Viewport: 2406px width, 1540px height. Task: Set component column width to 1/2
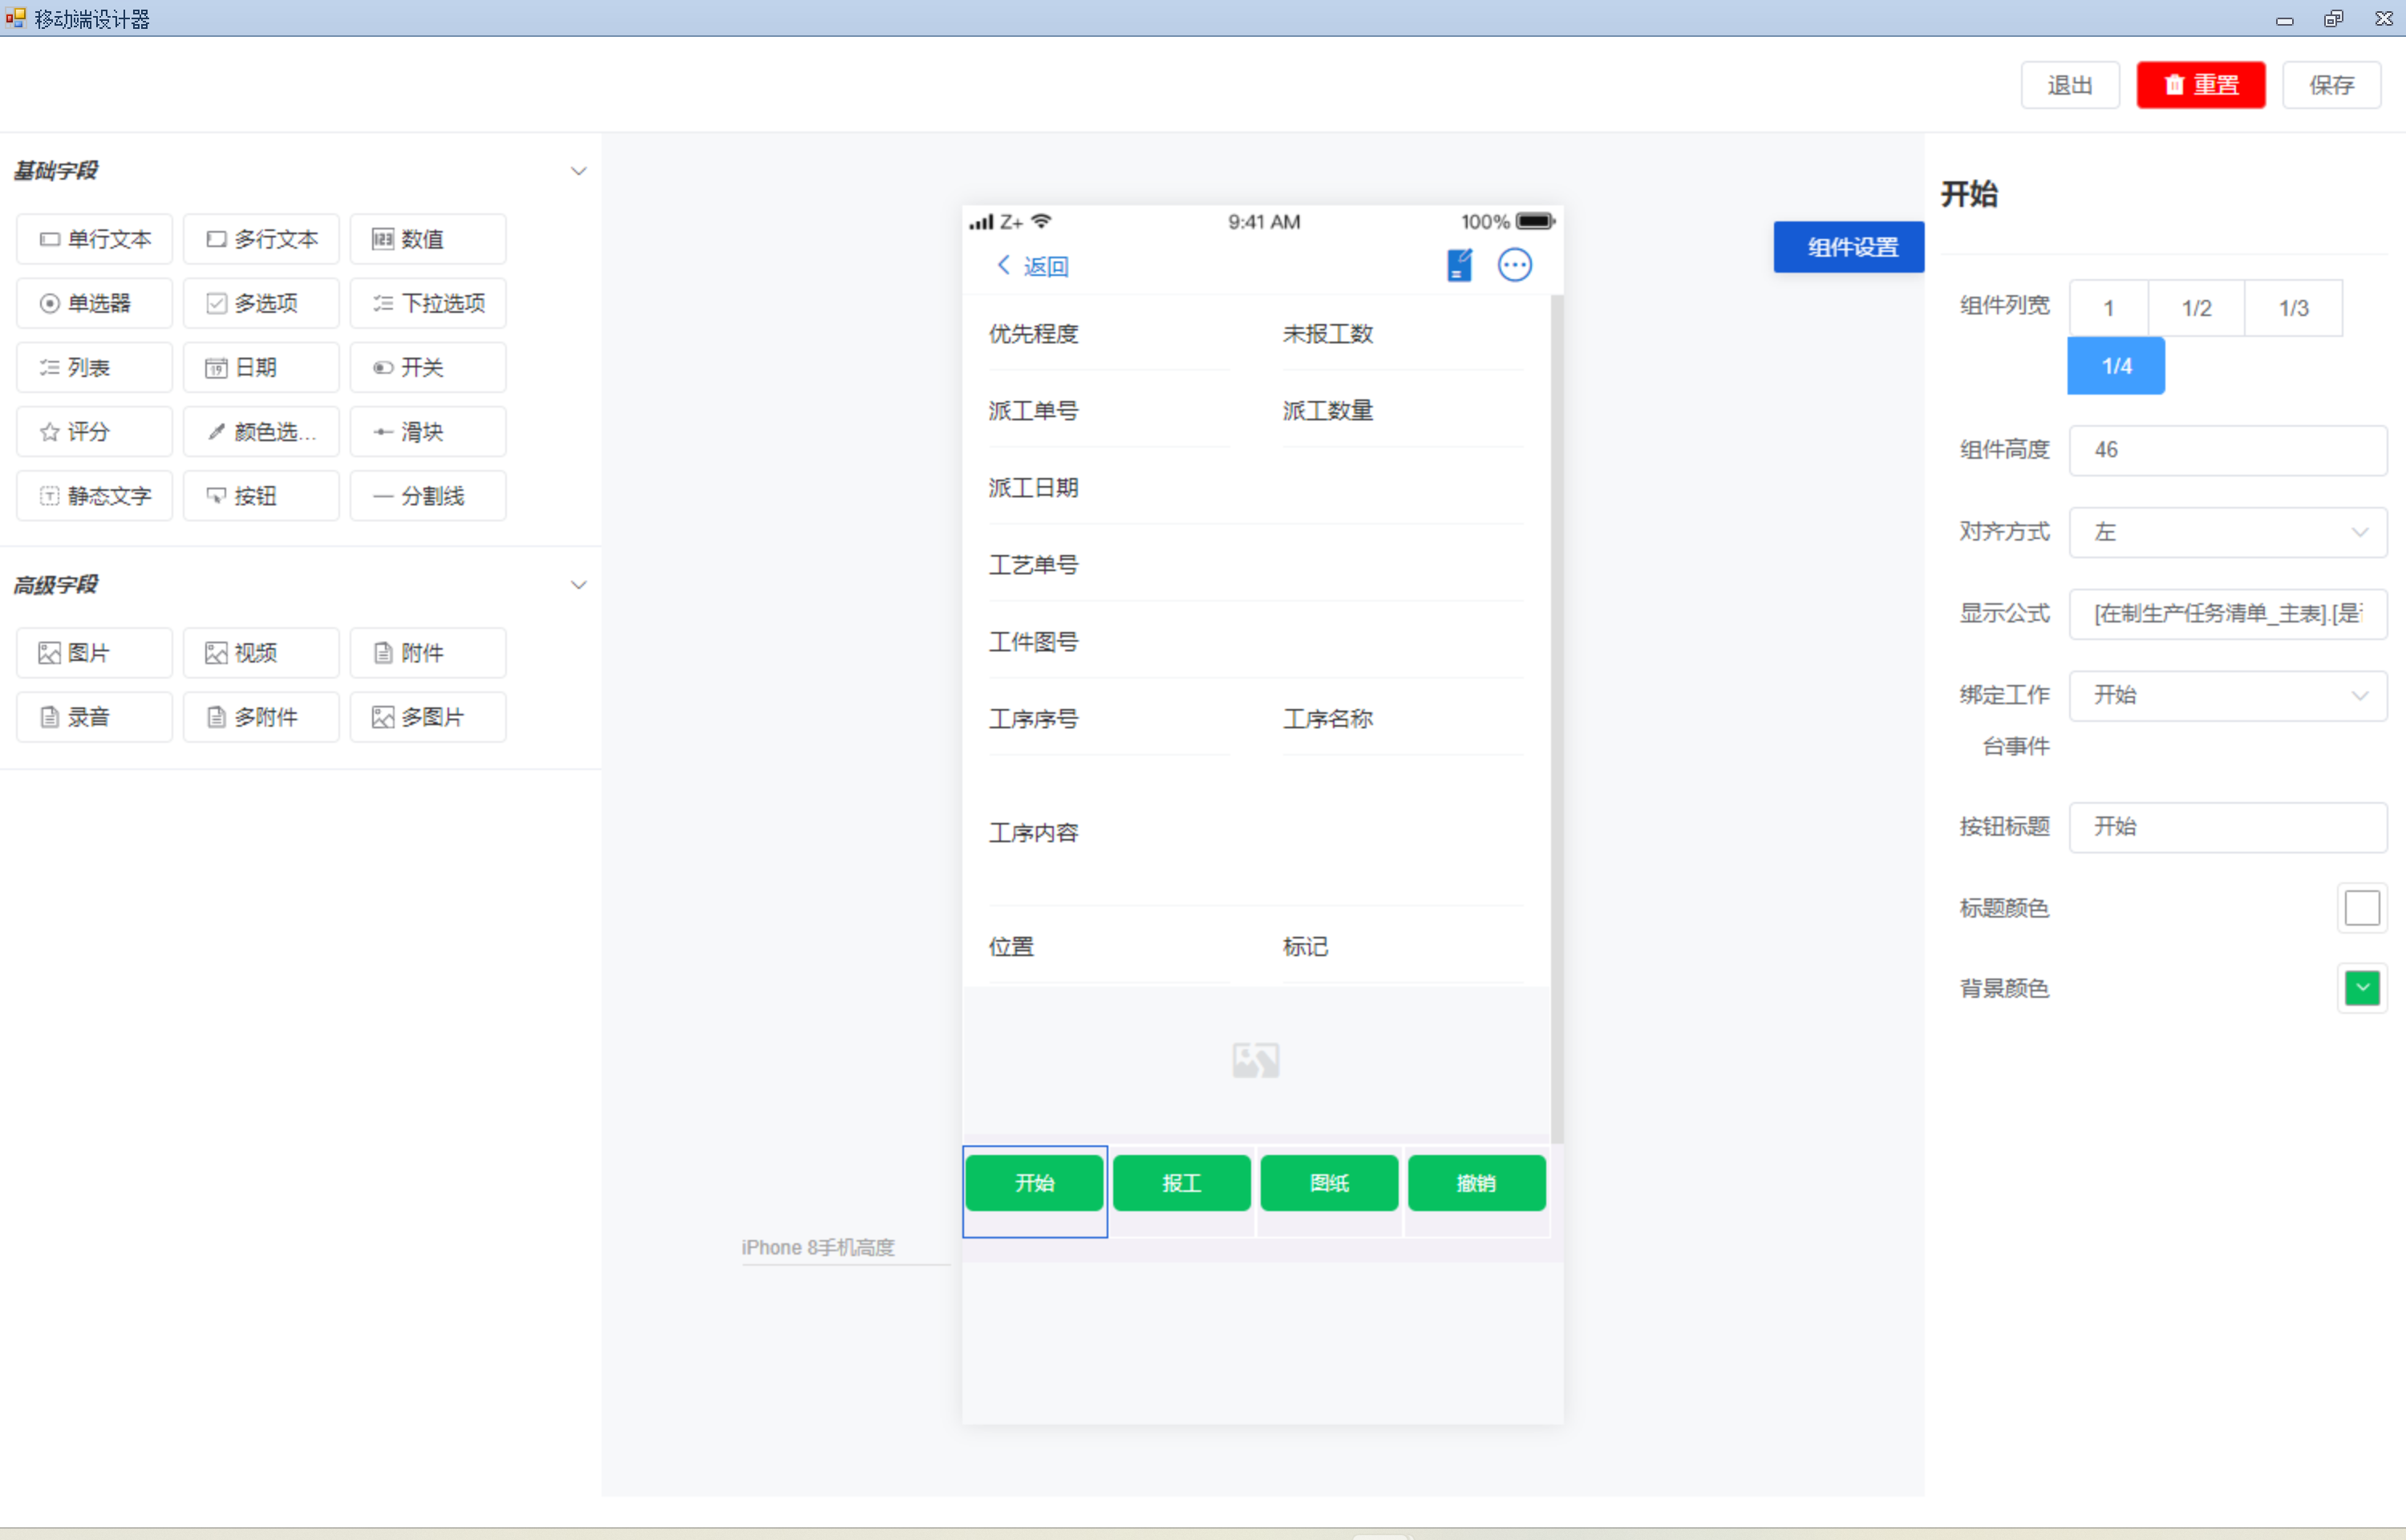click(2196, 308)
